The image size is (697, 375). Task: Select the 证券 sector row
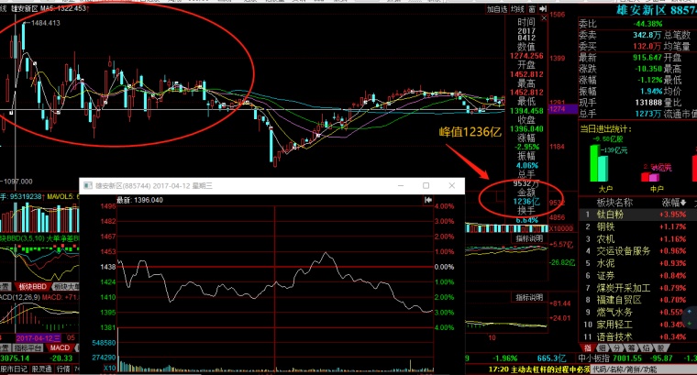coord(638,275)
